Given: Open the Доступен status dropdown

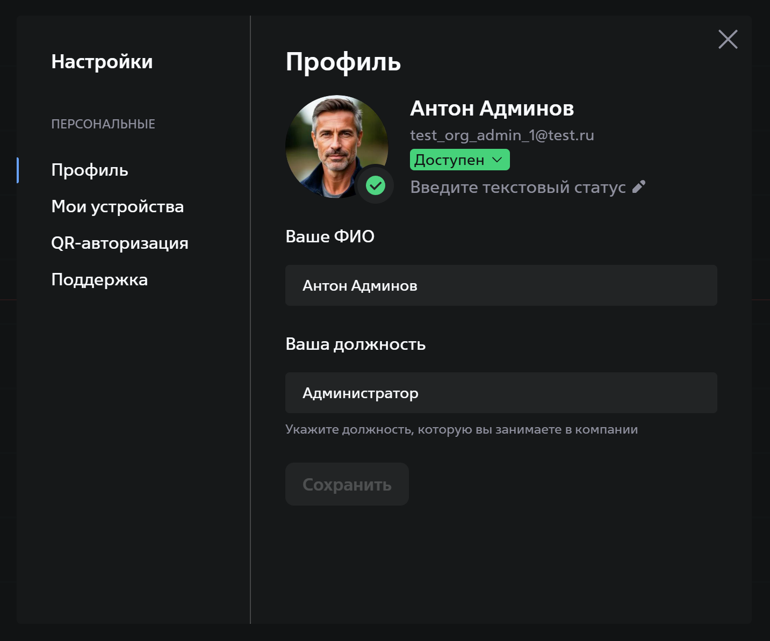Looking at the screenshot, I should [x=459, y=159].
